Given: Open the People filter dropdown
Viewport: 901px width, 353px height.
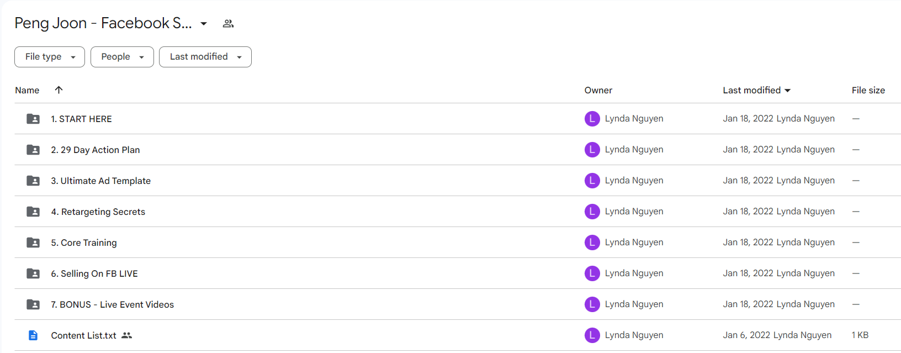Looking at the screenshot, I should 122,57.
